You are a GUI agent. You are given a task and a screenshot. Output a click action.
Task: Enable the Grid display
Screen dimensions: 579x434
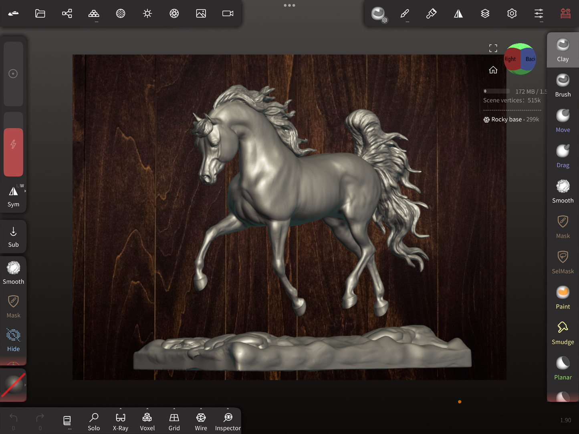(x=174, y=421)
